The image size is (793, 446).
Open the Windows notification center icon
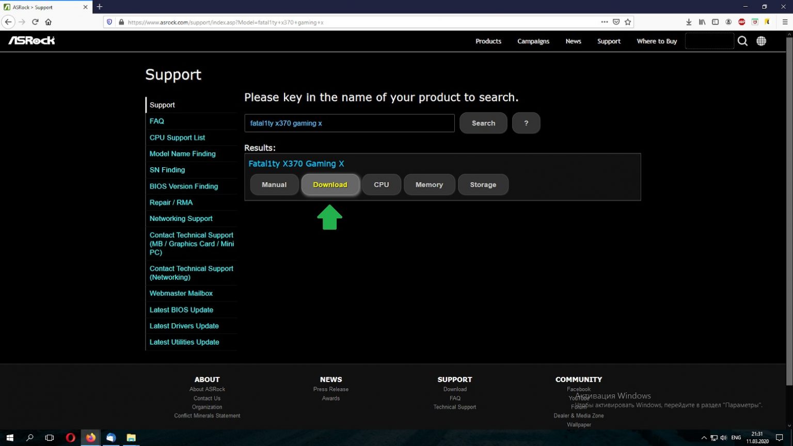780,438
